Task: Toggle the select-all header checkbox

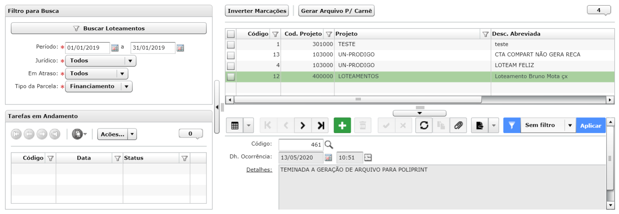Action: coord(231,34)
